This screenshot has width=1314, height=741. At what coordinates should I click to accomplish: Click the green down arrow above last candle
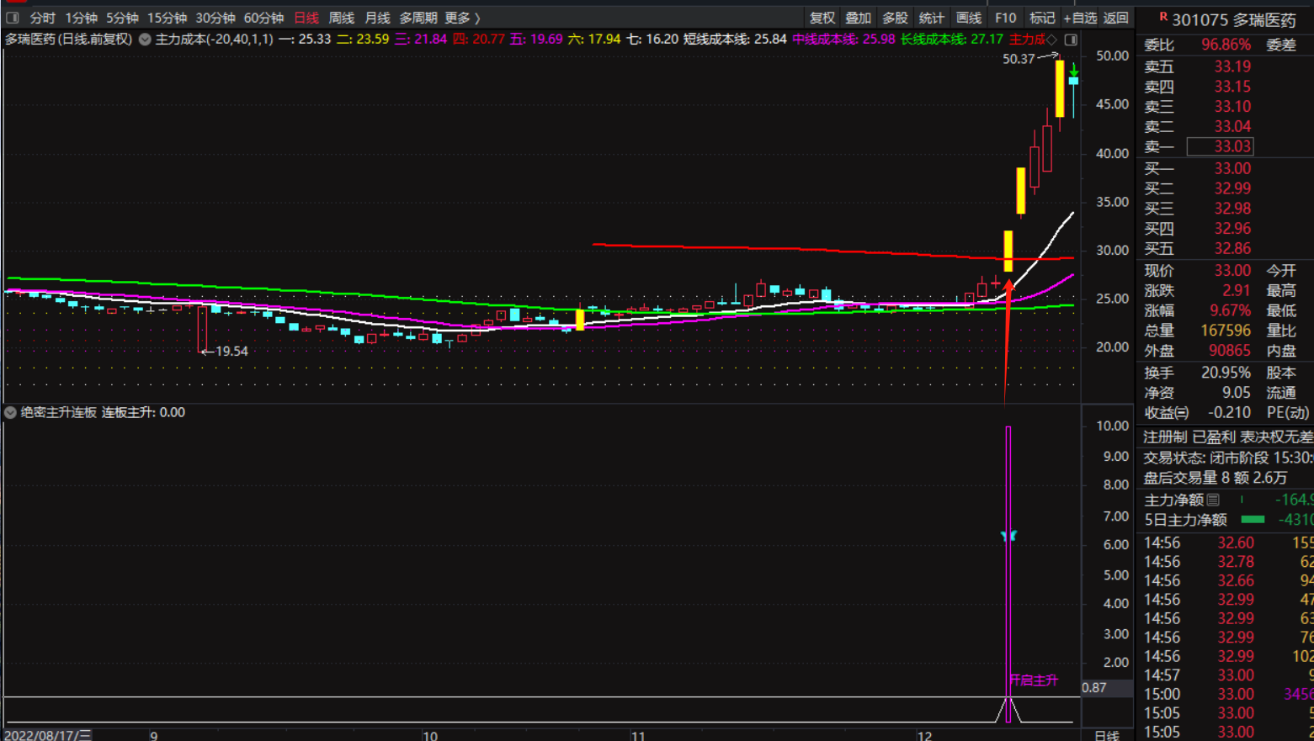point(1074,71)
